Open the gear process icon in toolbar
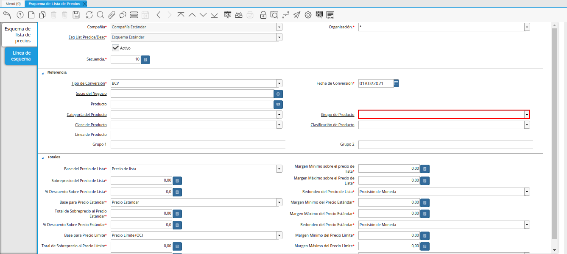567x254 pixels. [308, 15]
